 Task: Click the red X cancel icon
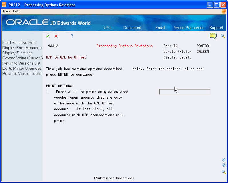click(56, 36)
